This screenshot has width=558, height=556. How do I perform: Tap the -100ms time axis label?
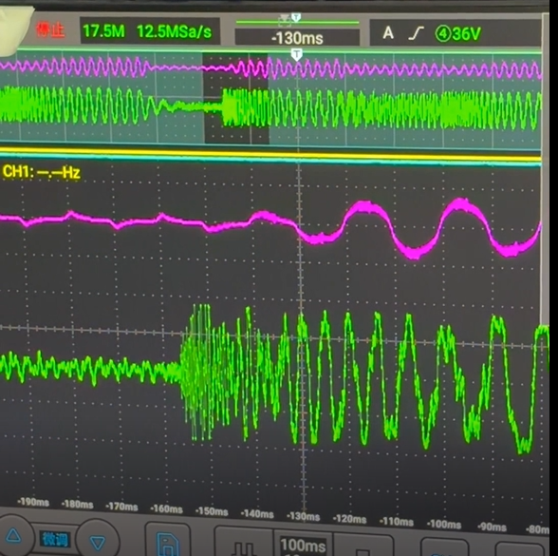[x=444, y=525]
